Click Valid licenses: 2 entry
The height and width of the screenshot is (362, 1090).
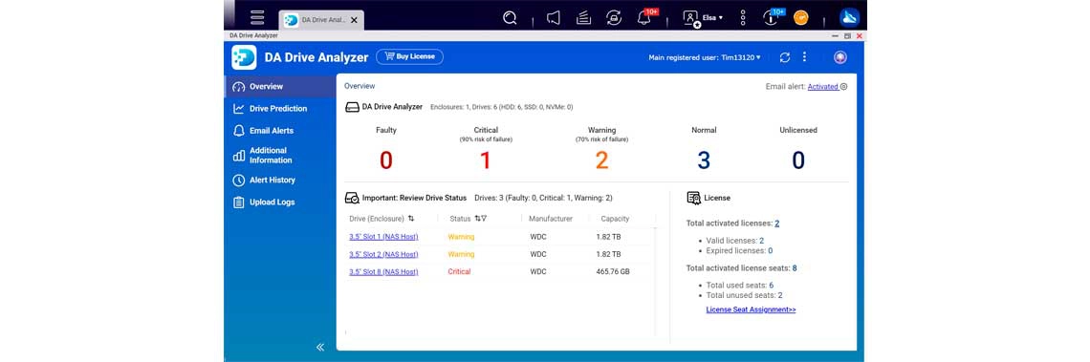734,241
